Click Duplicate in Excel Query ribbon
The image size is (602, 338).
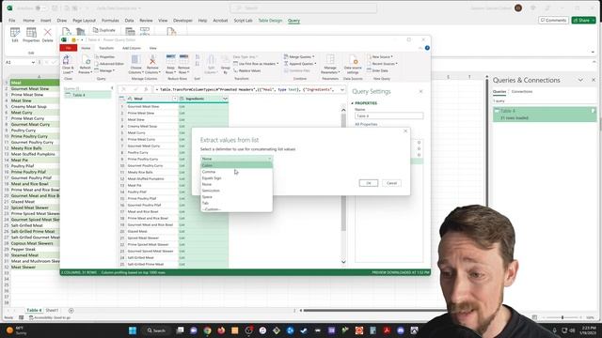[104, 30]
